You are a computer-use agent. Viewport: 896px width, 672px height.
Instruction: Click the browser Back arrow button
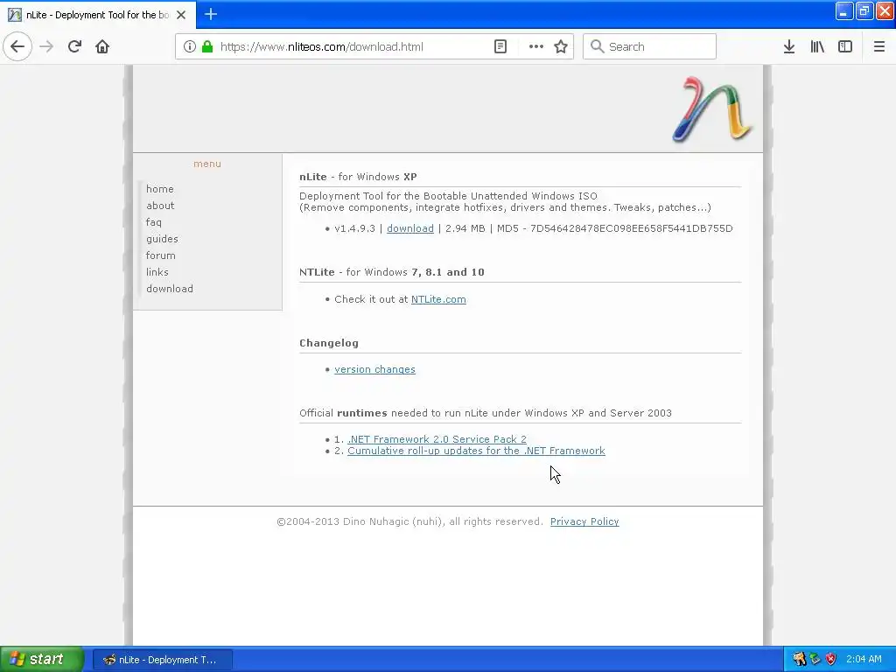pos(17,46)
